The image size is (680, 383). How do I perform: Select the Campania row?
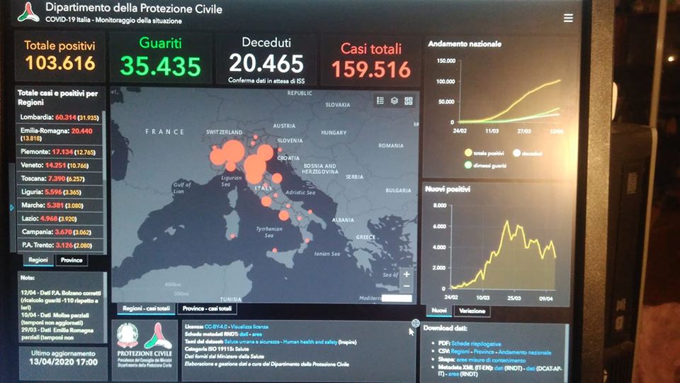(59, 232)
